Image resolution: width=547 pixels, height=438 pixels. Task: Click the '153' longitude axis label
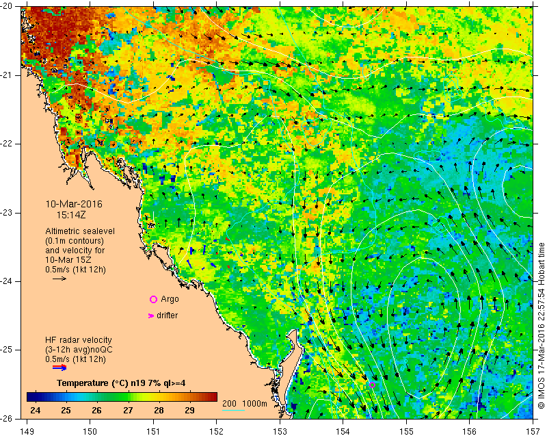click(280, 431)
